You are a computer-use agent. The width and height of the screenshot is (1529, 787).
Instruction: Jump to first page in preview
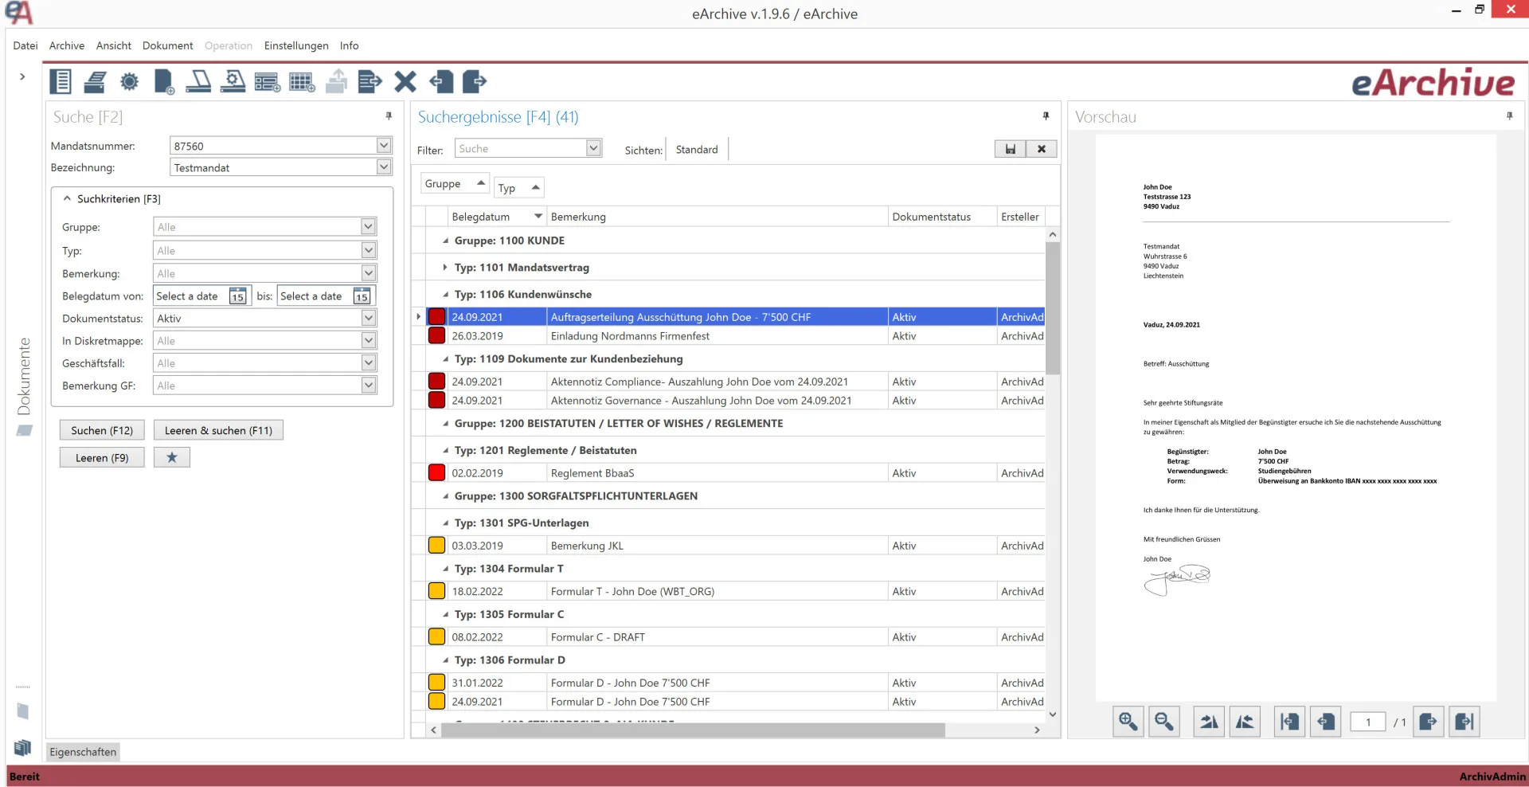1289,722
